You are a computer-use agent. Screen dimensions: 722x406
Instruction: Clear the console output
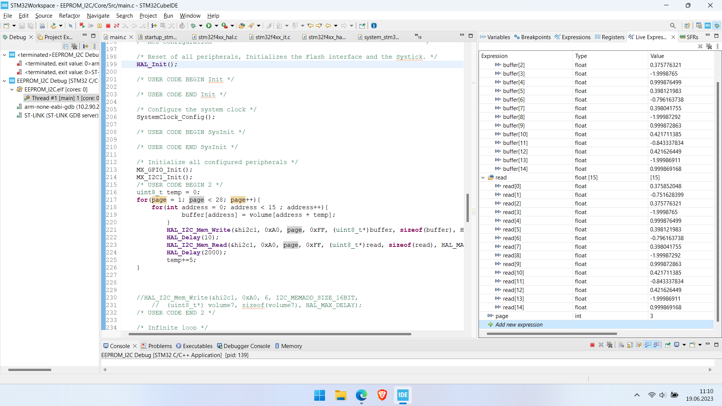tap(621, 345)
